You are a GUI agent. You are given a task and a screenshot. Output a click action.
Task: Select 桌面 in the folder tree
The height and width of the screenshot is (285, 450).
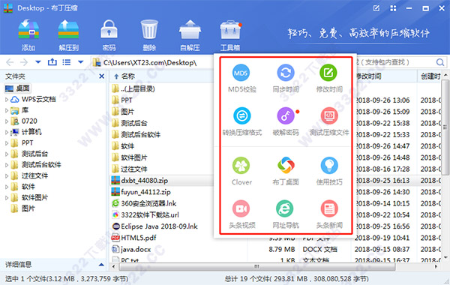point(18,88)
